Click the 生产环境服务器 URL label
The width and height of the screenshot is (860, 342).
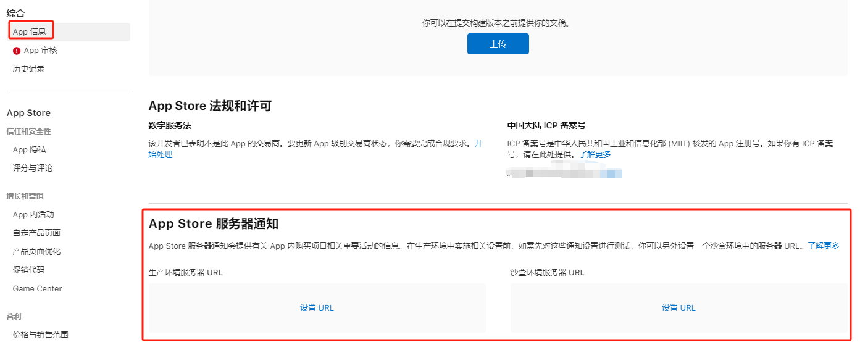click(x=186, y=272)
